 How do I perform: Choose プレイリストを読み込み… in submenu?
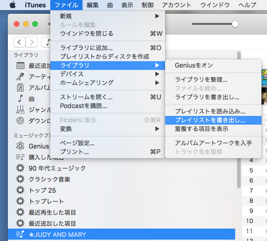pyautogui.click(x=213, y=111)
